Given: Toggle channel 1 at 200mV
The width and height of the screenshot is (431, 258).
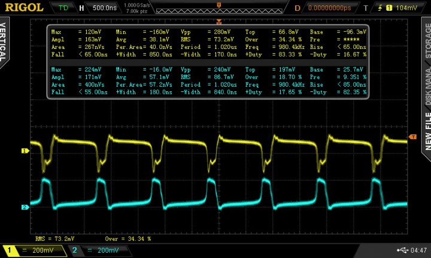Looking at the screenshot, I should 34,250.
